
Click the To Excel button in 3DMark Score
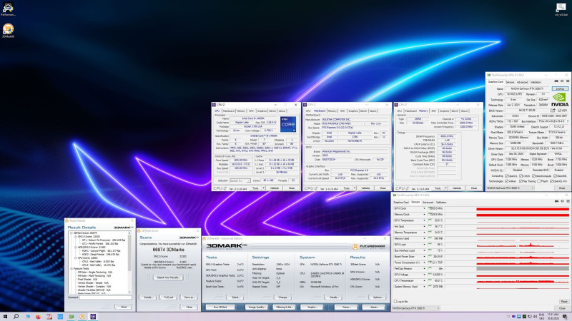pos(168,297)
